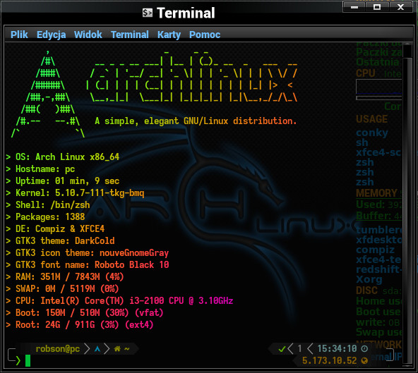The width and height of the screenshot is (418, 373).
Task: Maximize the Terminal window
Action: 377,7
